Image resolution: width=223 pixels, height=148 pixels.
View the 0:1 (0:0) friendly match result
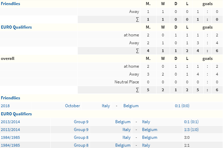(182, 106)
